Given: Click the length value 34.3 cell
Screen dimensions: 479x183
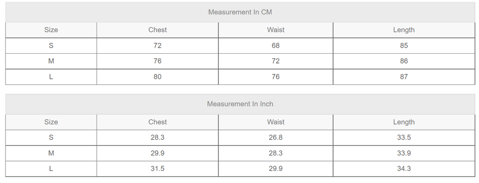Looking at the screenshot, I should [404, 169].
